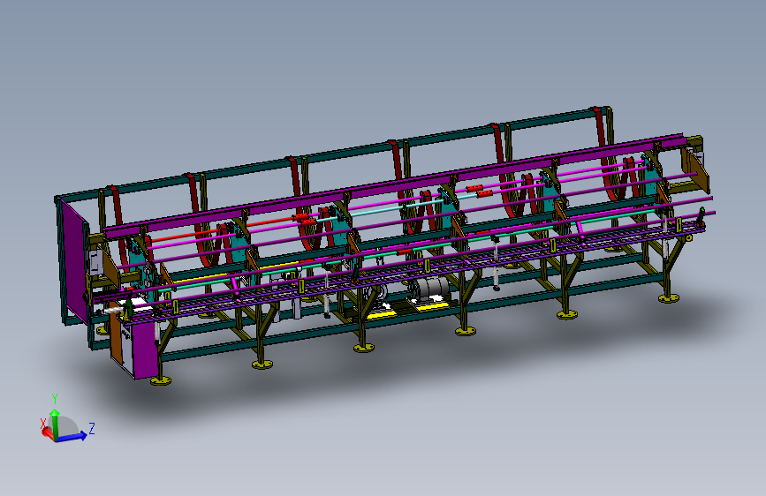
Task: Select the angled brown plate at far right end
Action: coord(694,170)
